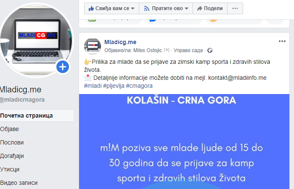Expand the Свиђа вам се dropdown arrow
294x189 pixels.
pyautogui.click(x=132, y=8)
